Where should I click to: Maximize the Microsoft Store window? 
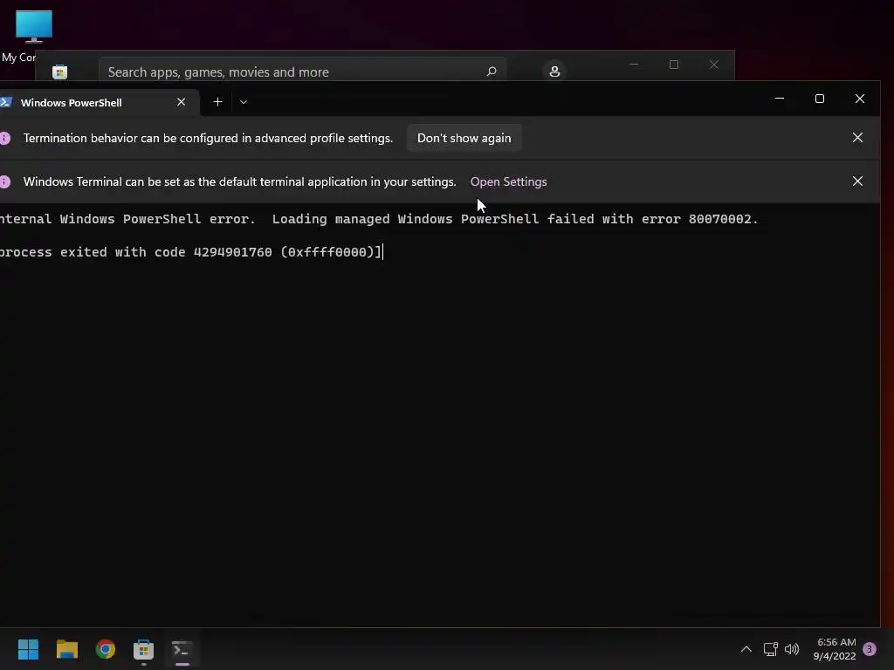(674, 65)
